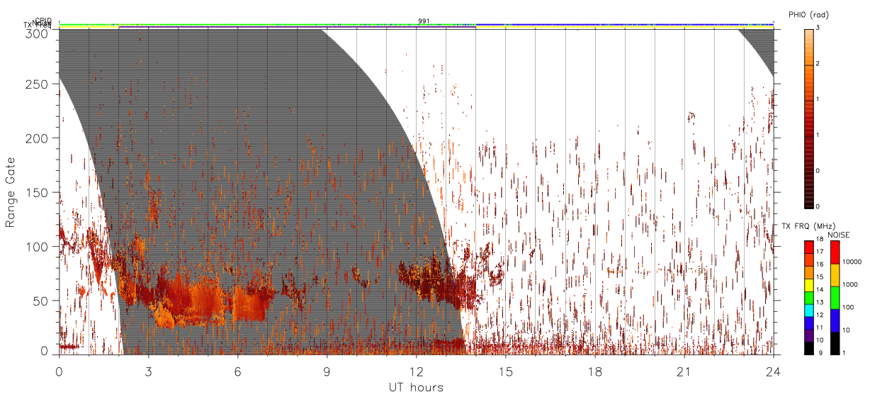Click the blue 11–12 MHz TX FRQ swatch
The height and width of the screenshot is (402, 870).
tap(808, 323)
